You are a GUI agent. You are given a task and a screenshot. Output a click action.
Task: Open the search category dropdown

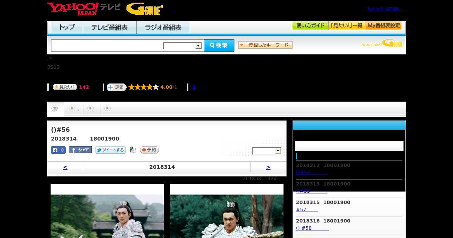click(183, 46)
